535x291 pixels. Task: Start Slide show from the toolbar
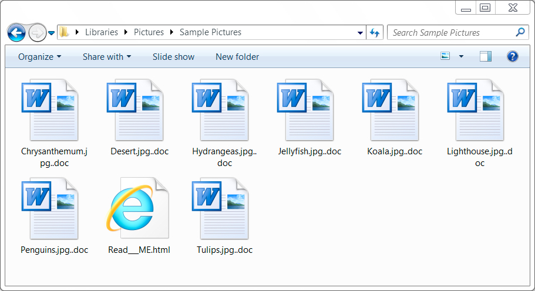pyautogui.click(x=173, y=56)
